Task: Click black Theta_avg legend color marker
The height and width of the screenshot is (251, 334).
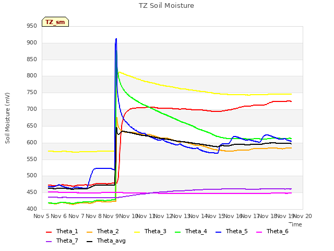Action: tap(89, 242)
